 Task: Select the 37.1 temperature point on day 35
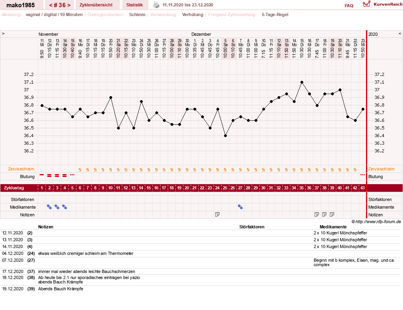tap(302, 82)
